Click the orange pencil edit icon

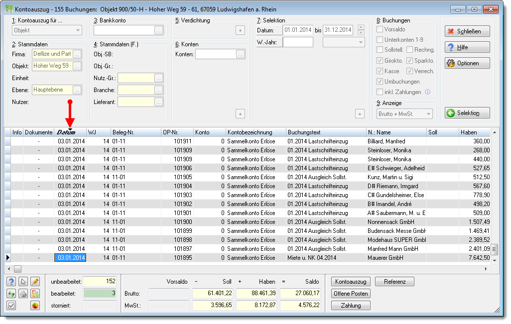point(35,282)
